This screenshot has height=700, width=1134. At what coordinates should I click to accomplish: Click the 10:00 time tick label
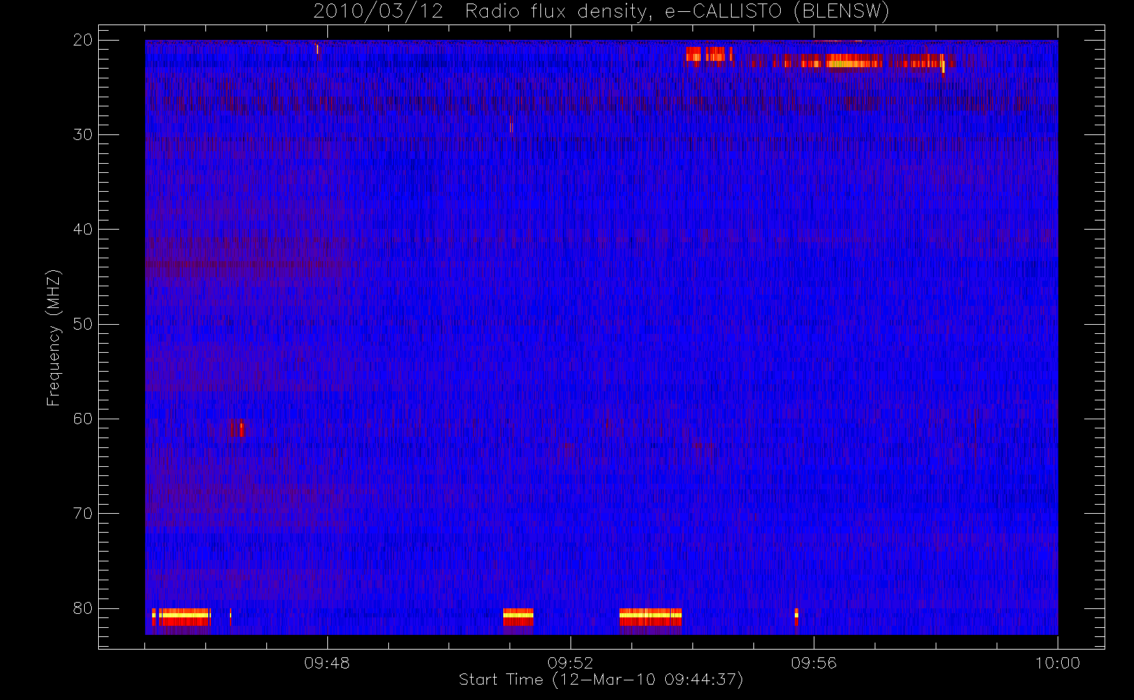tap(1057, 663)
